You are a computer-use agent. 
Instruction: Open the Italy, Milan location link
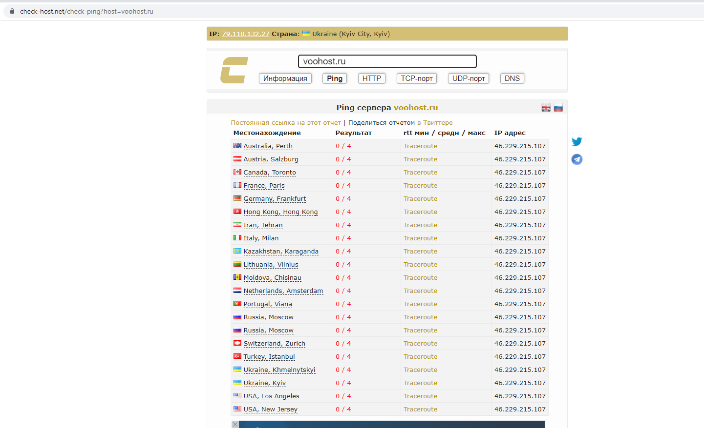click(261, 238)
